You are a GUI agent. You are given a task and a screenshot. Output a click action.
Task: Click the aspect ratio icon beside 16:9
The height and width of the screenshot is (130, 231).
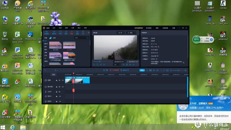[x=156, y=44]
